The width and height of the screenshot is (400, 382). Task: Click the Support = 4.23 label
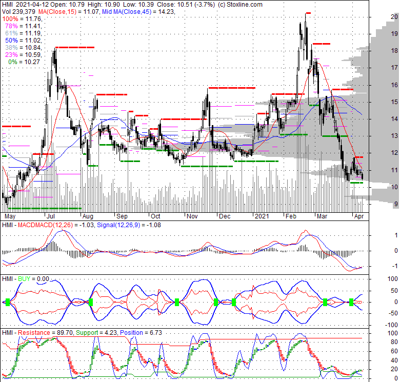point(97,333)
